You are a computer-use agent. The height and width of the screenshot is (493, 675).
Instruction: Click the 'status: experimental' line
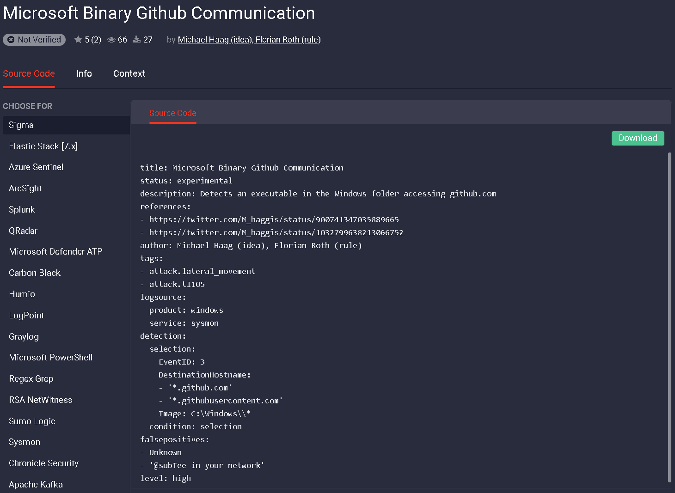186,181
